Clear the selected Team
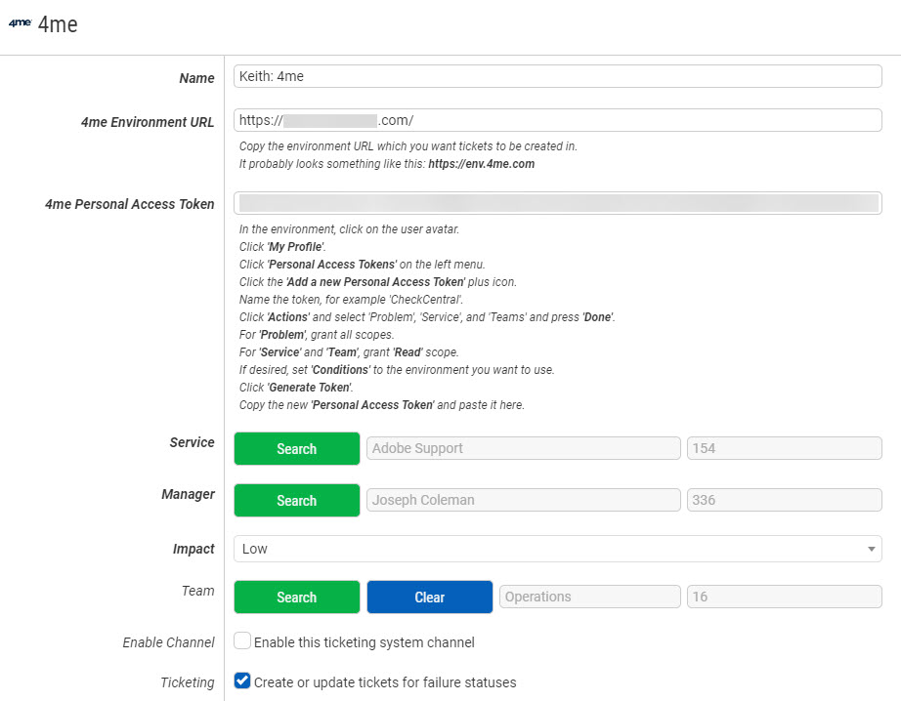Screen dimensions: 901x701 coord(429,598)
